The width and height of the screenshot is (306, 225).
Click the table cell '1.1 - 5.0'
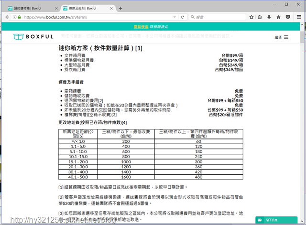(78, 147)
